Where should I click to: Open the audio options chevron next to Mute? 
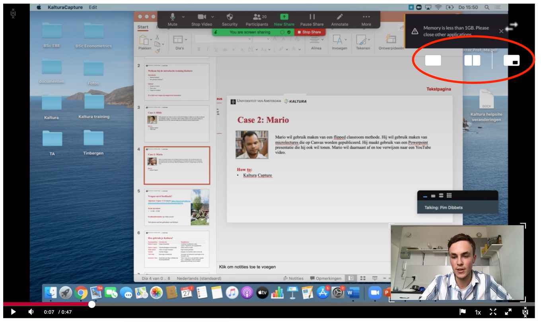tap(183, 16)
